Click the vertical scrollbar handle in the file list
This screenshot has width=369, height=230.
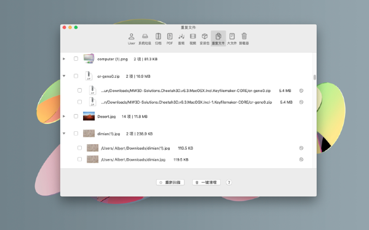315,77
